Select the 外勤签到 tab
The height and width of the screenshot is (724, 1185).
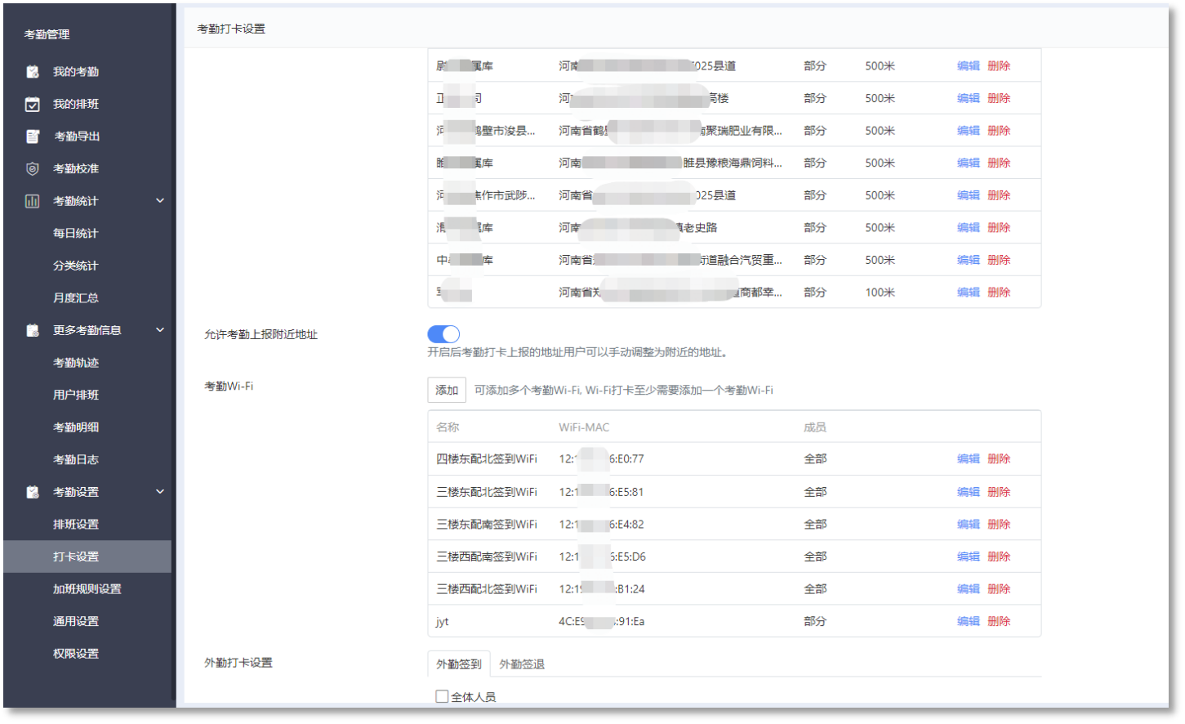[x=459, y=665]
